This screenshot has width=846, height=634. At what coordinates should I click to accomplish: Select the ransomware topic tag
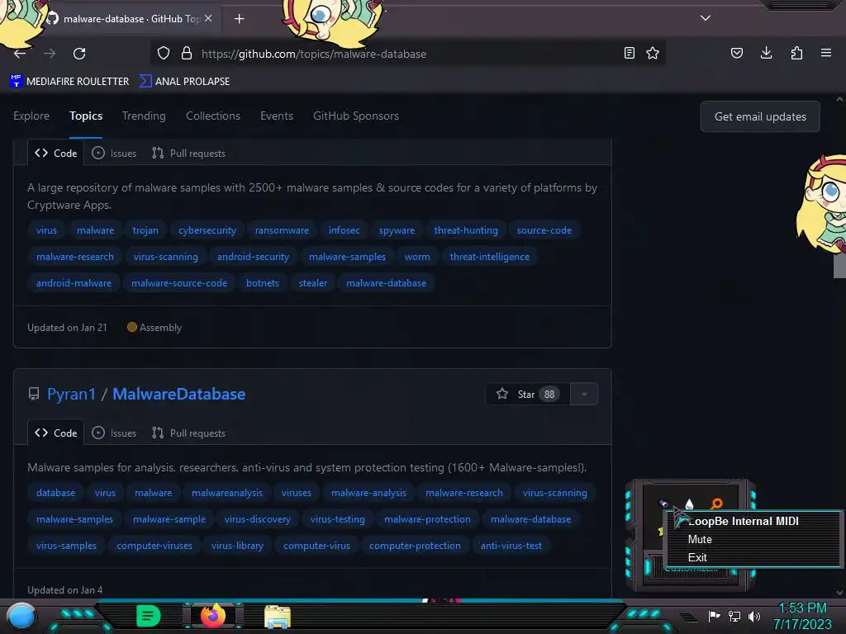(x=283, y=230)
